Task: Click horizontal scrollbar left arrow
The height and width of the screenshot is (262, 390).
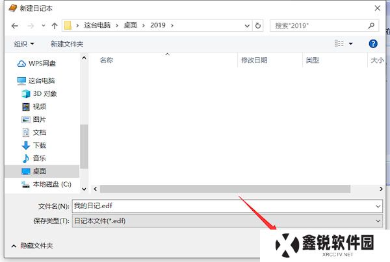Action: [x=96, y=189]
